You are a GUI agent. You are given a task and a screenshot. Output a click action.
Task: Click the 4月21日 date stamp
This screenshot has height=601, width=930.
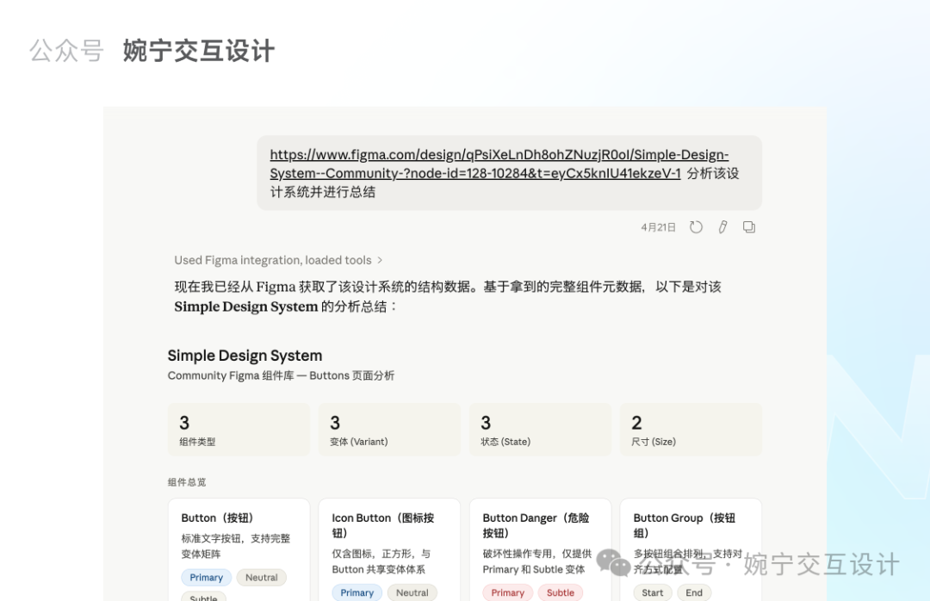[x=659, y=227]
